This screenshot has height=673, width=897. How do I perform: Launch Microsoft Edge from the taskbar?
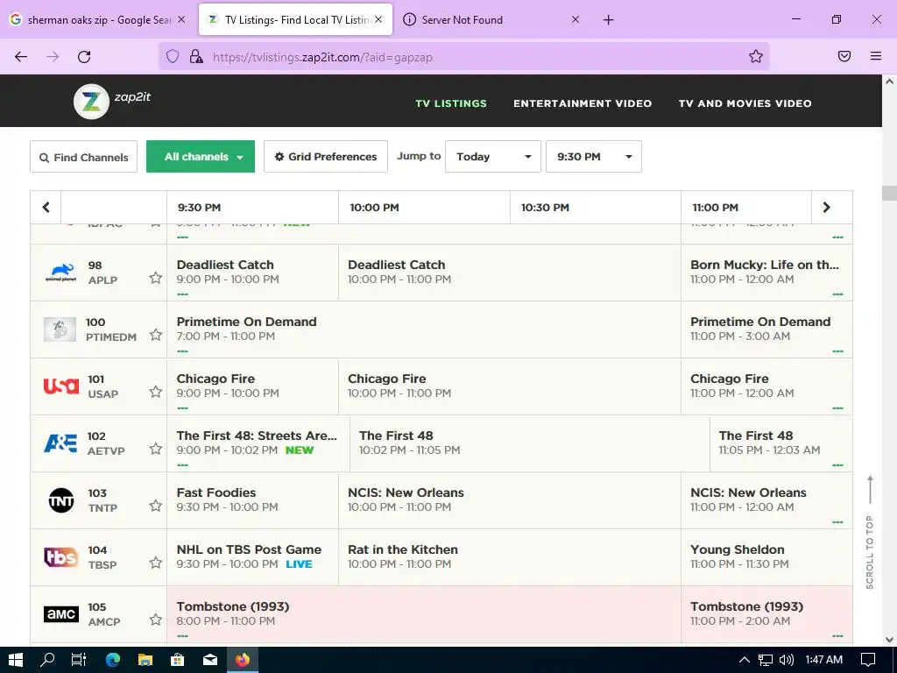pyautogui.click(x=113, y=660)
